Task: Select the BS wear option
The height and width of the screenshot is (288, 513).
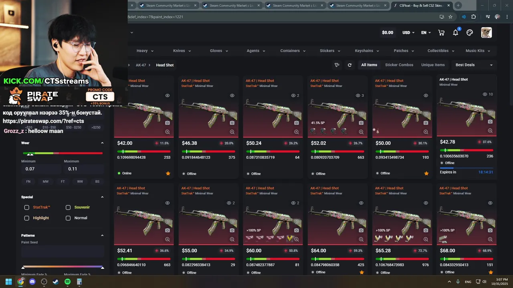Action: pyautogui.click(x=97, y=182)
